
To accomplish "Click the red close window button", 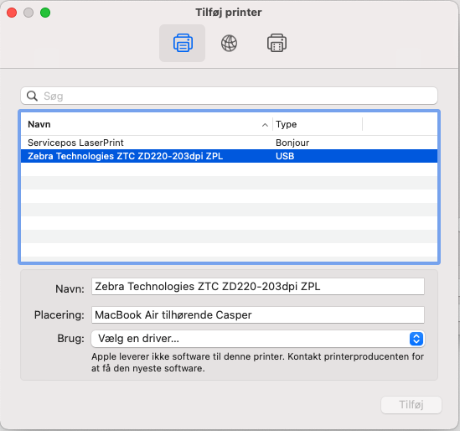I will click(12, 13).
